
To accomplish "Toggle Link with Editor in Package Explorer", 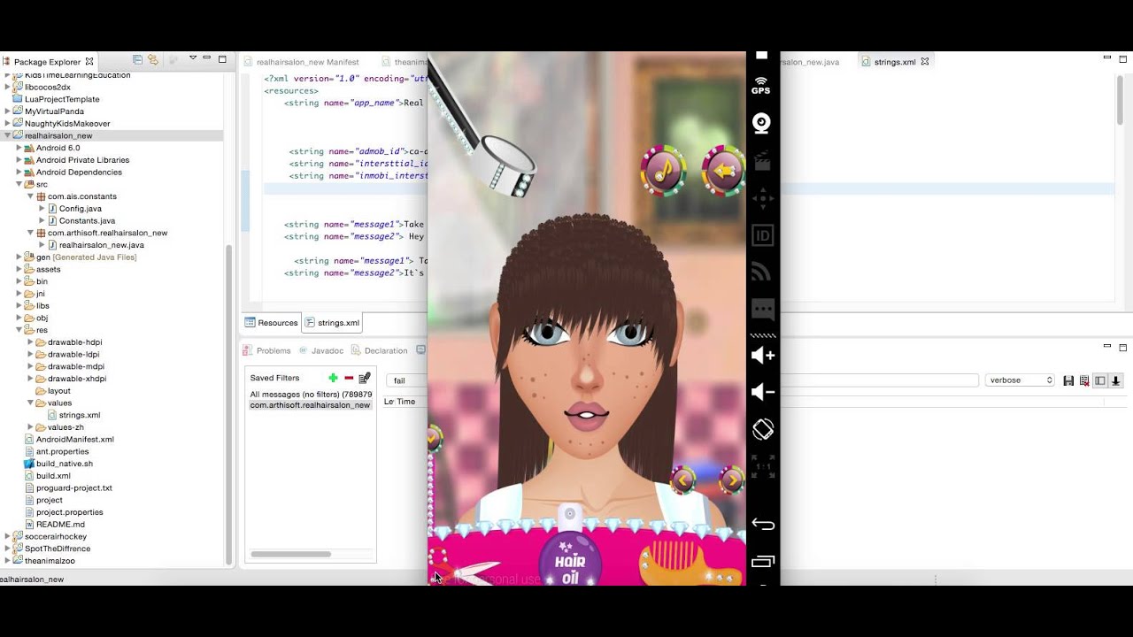I will [153, 59].
